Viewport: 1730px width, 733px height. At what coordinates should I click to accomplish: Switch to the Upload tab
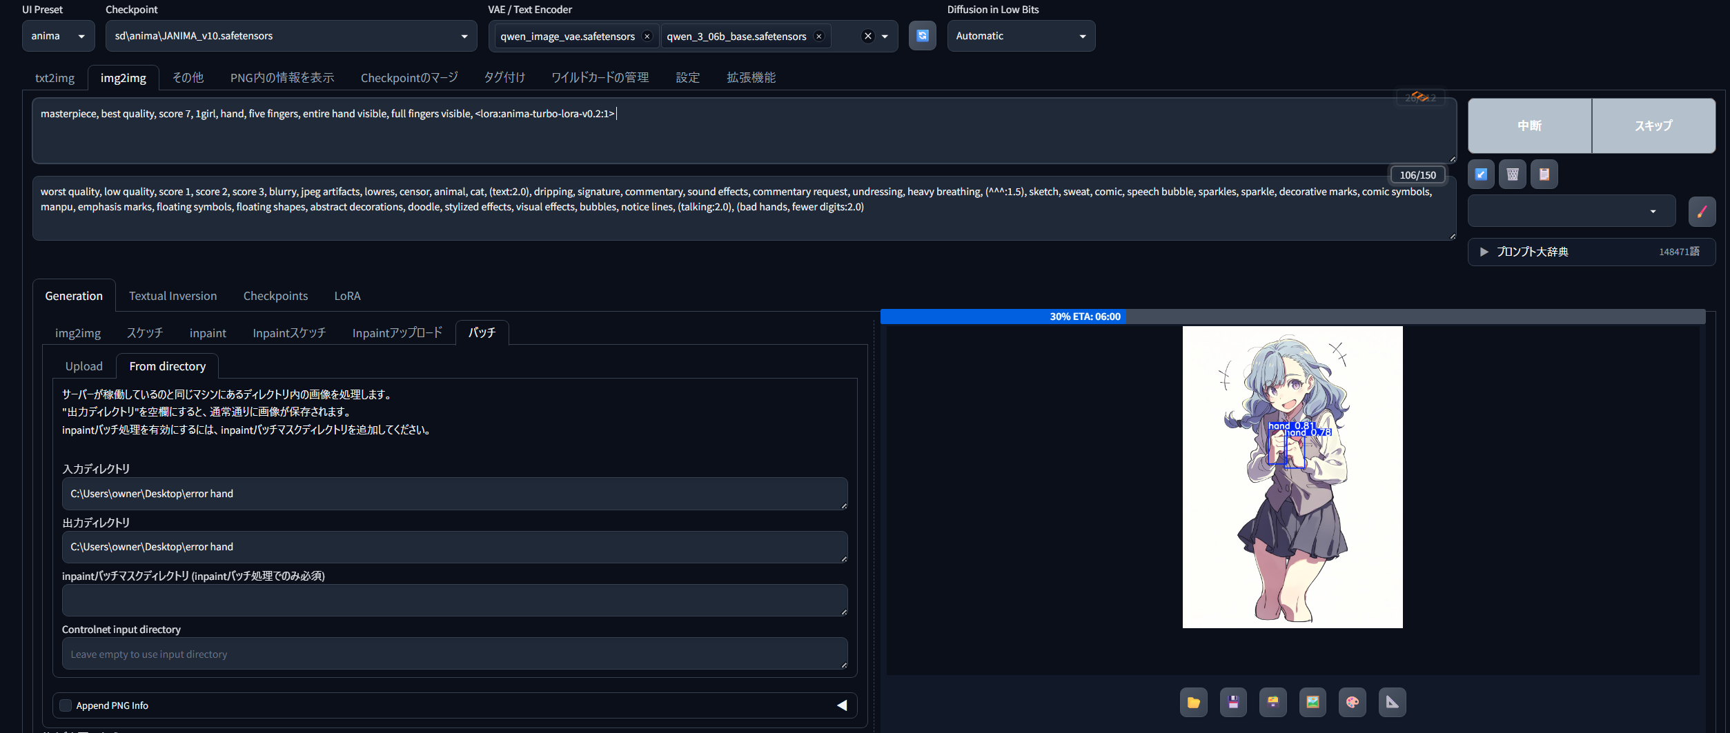pos(84,366)
